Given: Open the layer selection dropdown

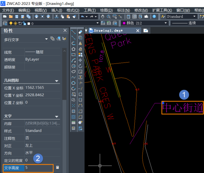Looking at the screenshot, I should click(x=98, y=23).
